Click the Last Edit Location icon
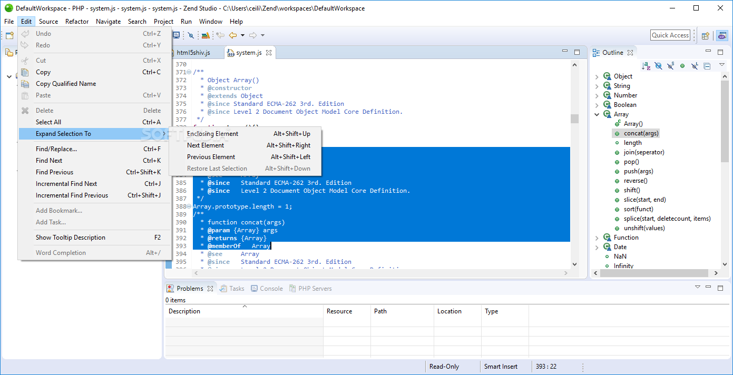733x375 pixels. pos(220,35)
